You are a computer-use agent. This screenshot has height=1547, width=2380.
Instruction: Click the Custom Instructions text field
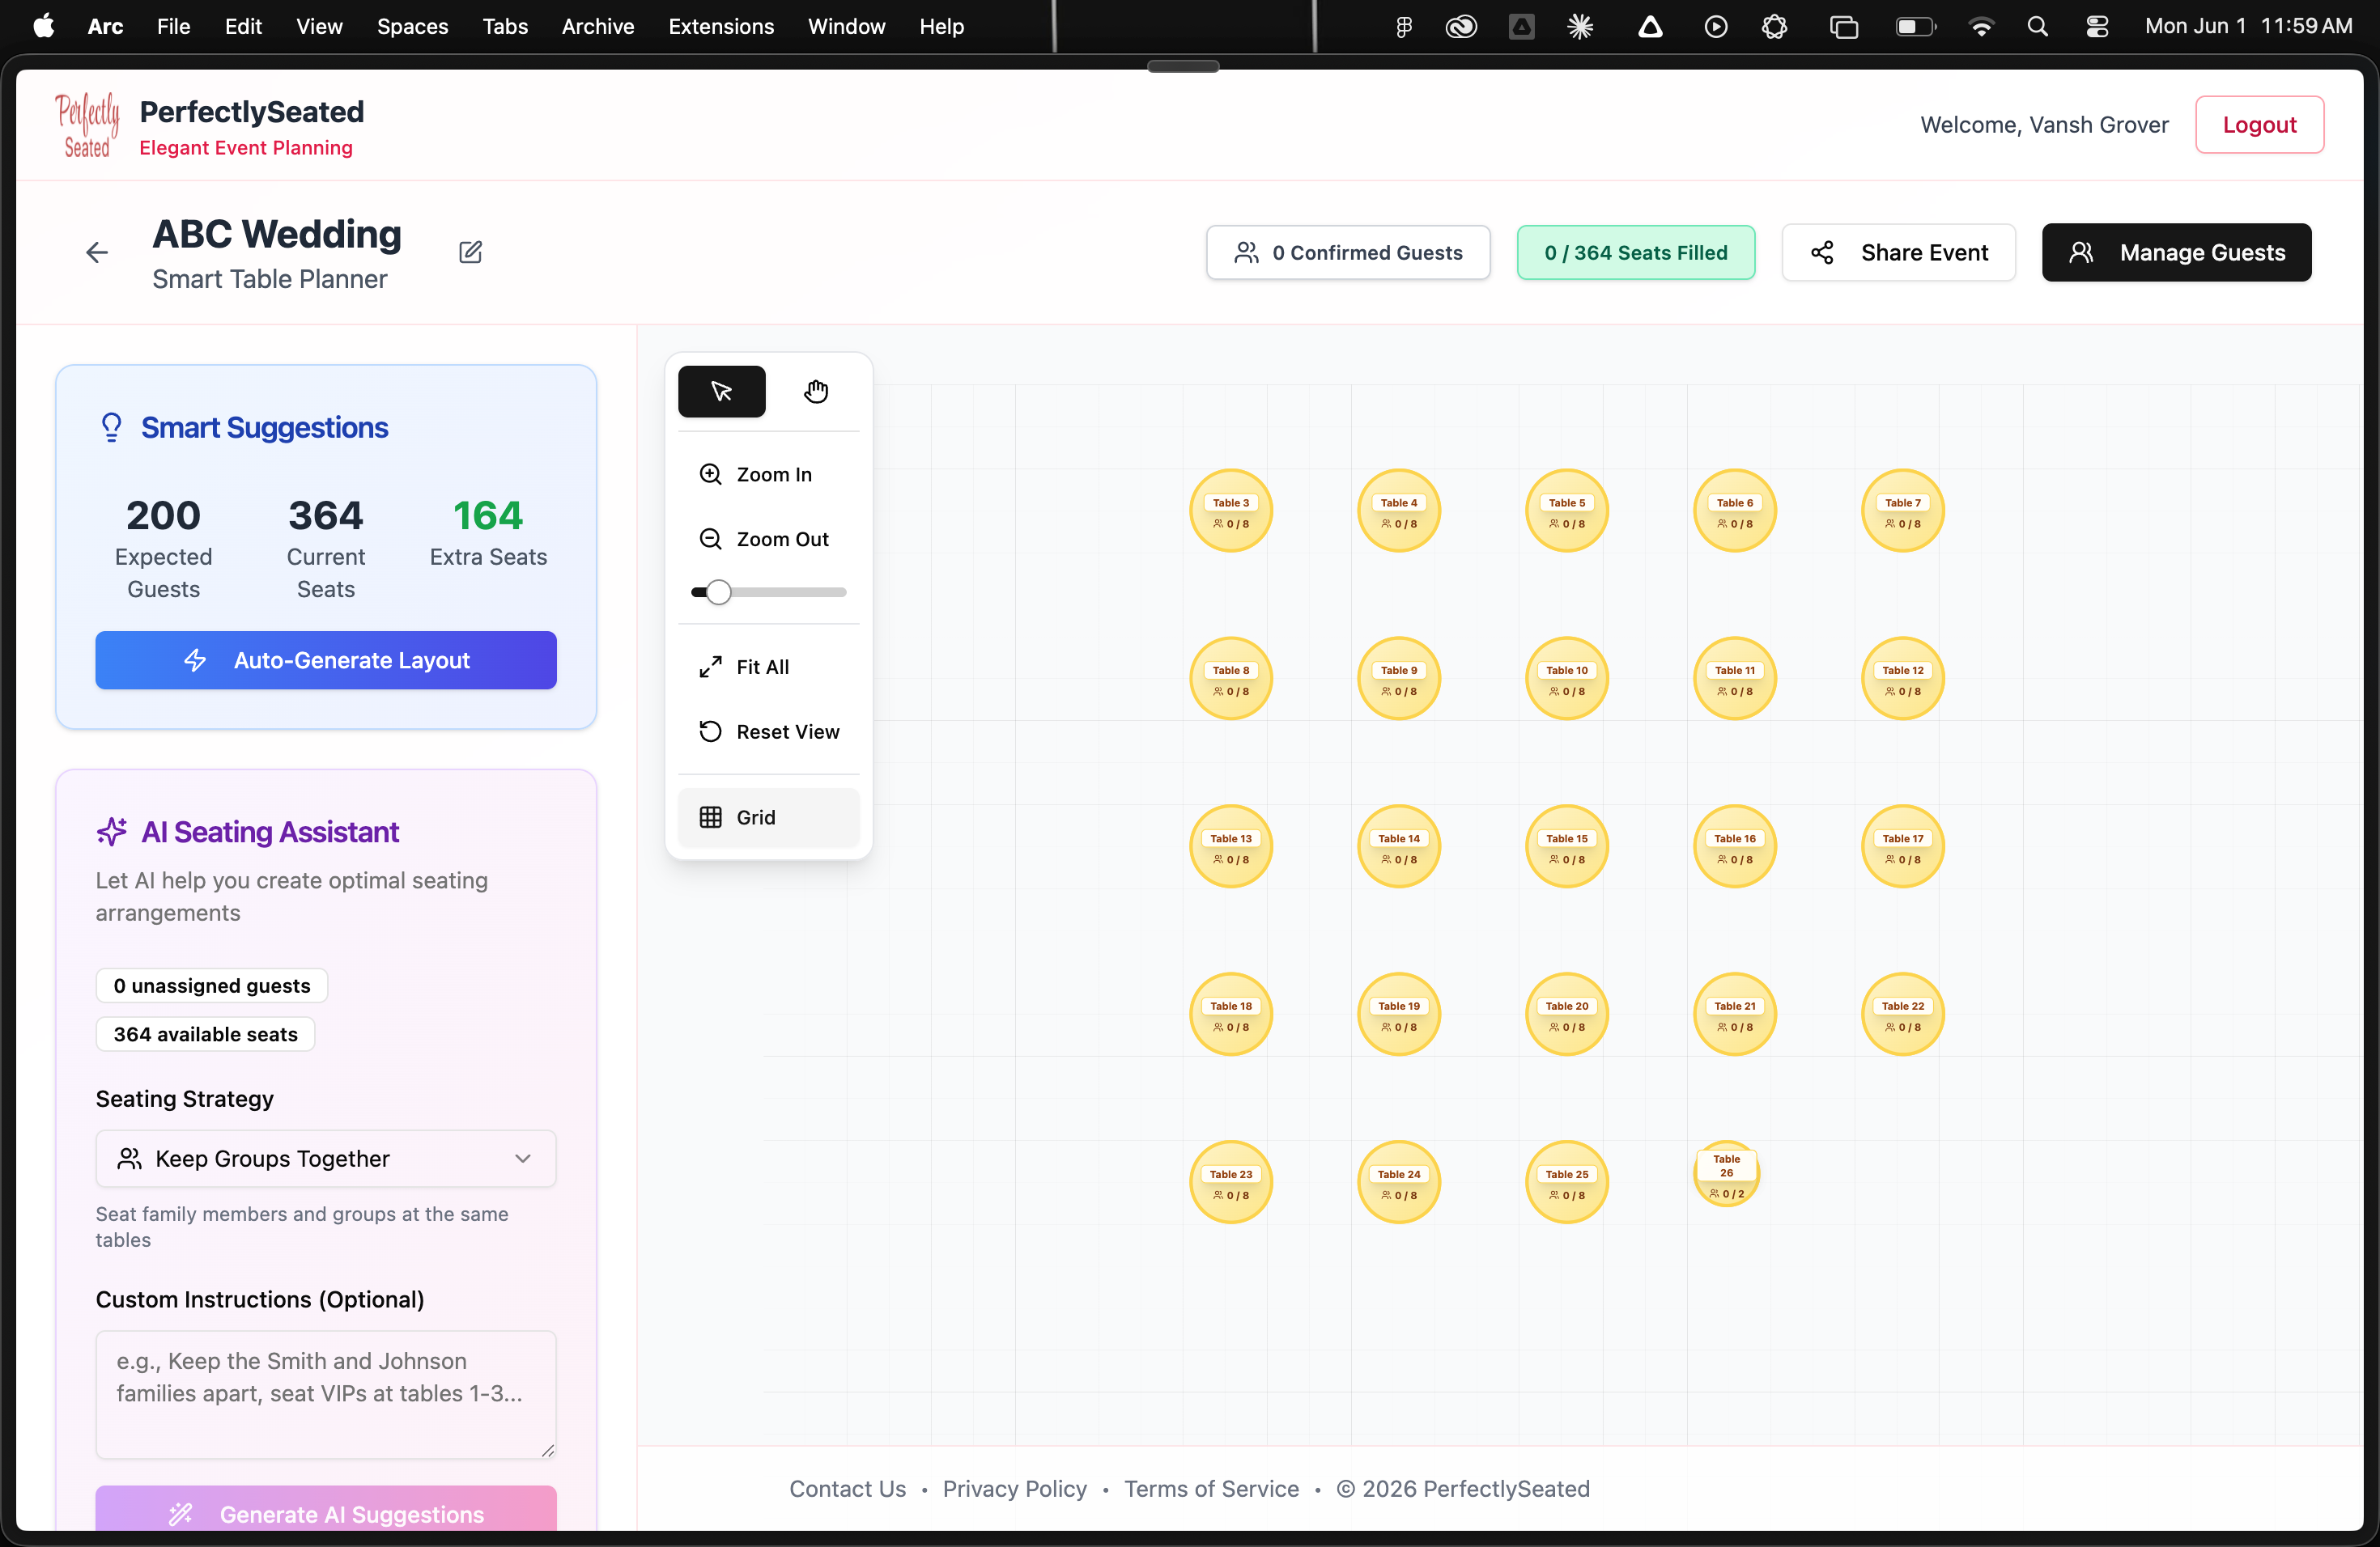click(326, 1394)
